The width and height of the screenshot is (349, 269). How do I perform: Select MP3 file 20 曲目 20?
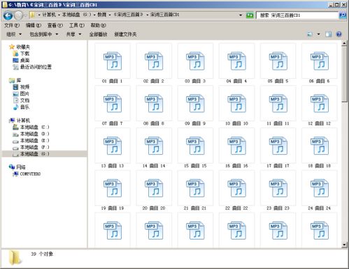(x=154, y=190)
